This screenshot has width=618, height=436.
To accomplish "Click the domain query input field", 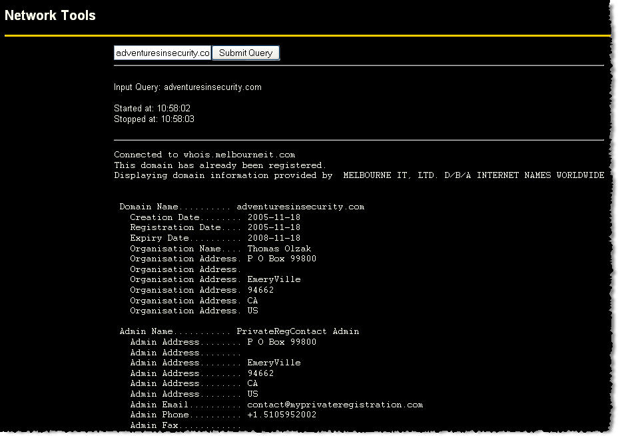I will pos(162,53).
